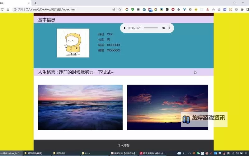The width and height of the screenshot is (249, 156).
Task: Click the 0:00 / 3:20 audio time
Action: [135, 28]
